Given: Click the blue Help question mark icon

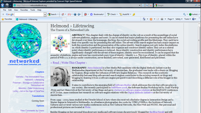Looking at the screenshot, I should coord(193,19).
